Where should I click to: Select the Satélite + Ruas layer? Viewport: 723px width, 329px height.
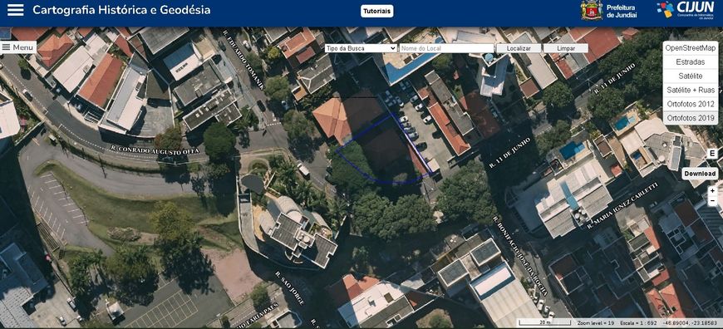(691, 90)
